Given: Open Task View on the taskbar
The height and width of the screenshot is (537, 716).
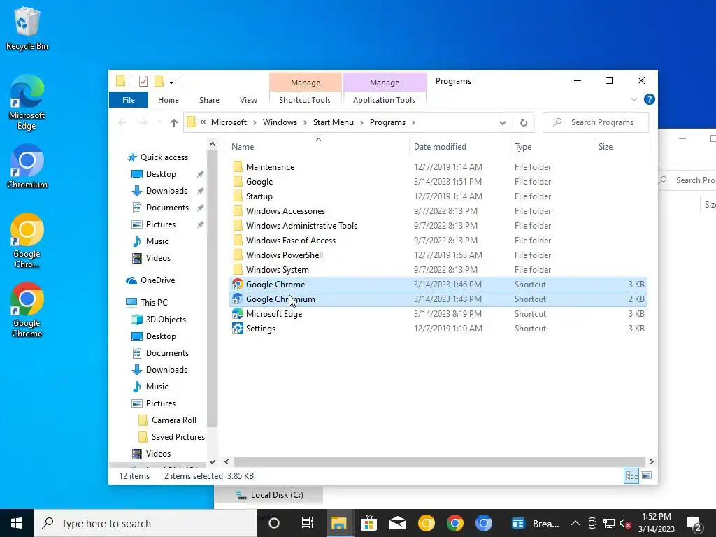Looking at the screenshot, I should (x=308, y=523).
